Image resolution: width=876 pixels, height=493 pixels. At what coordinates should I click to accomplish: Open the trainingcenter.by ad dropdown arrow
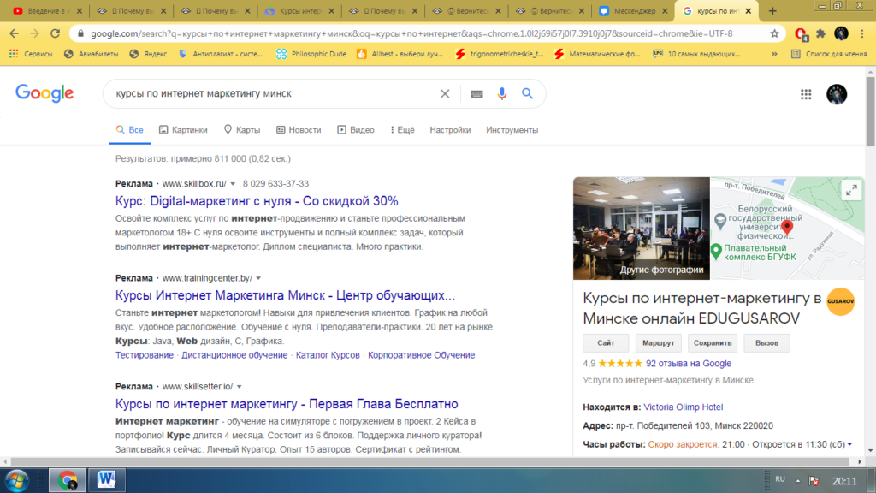(258, 278)
